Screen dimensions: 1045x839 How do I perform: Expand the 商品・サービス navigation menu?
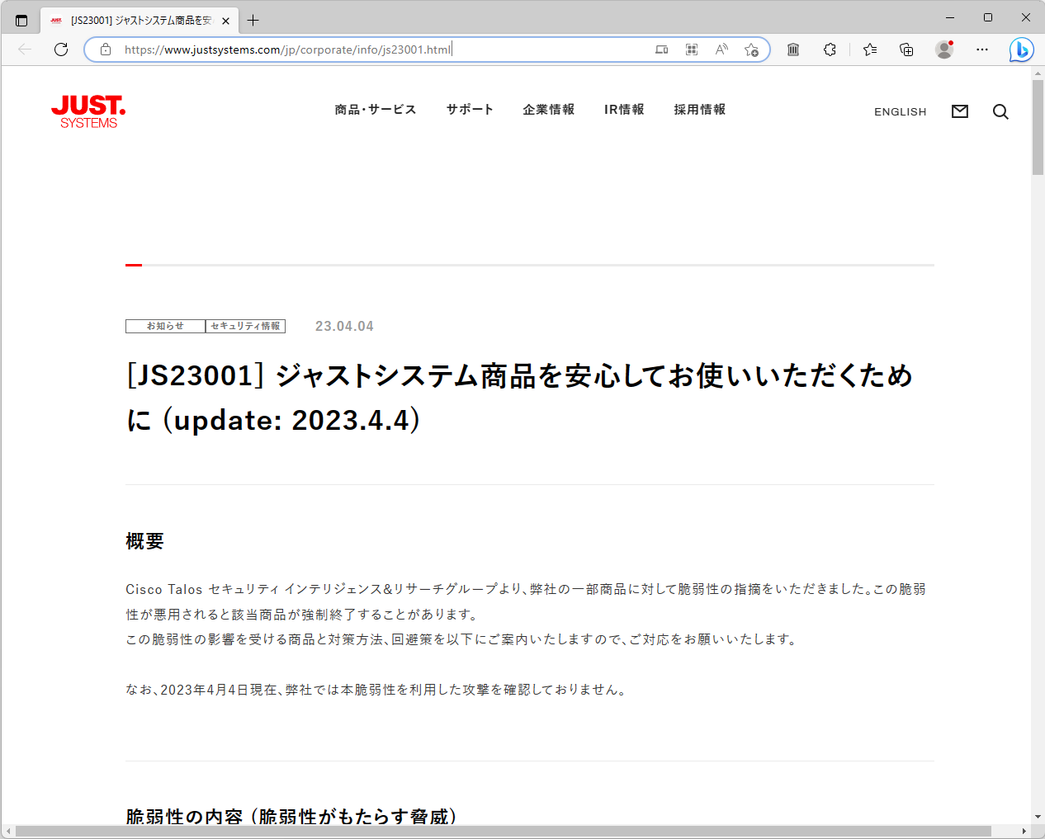coord(376,109)
